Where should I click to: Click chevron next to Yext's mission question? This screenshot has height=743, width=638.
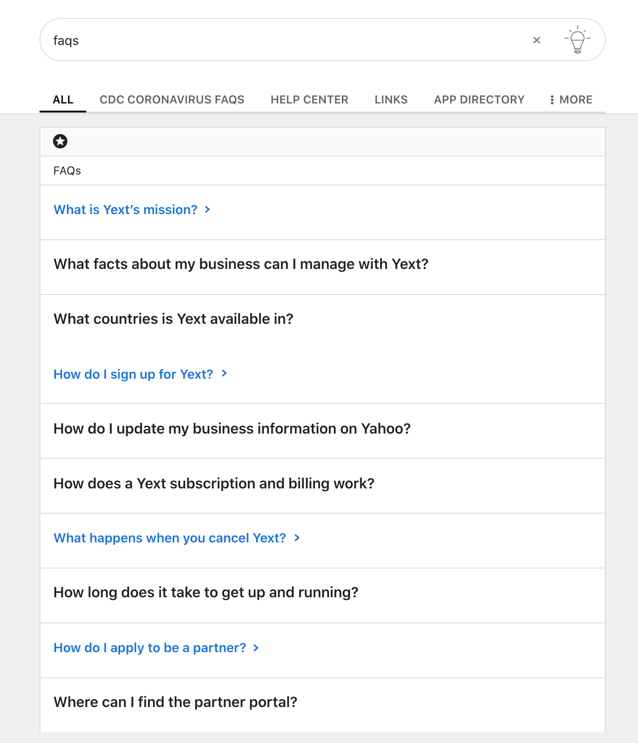pos(207,210)
